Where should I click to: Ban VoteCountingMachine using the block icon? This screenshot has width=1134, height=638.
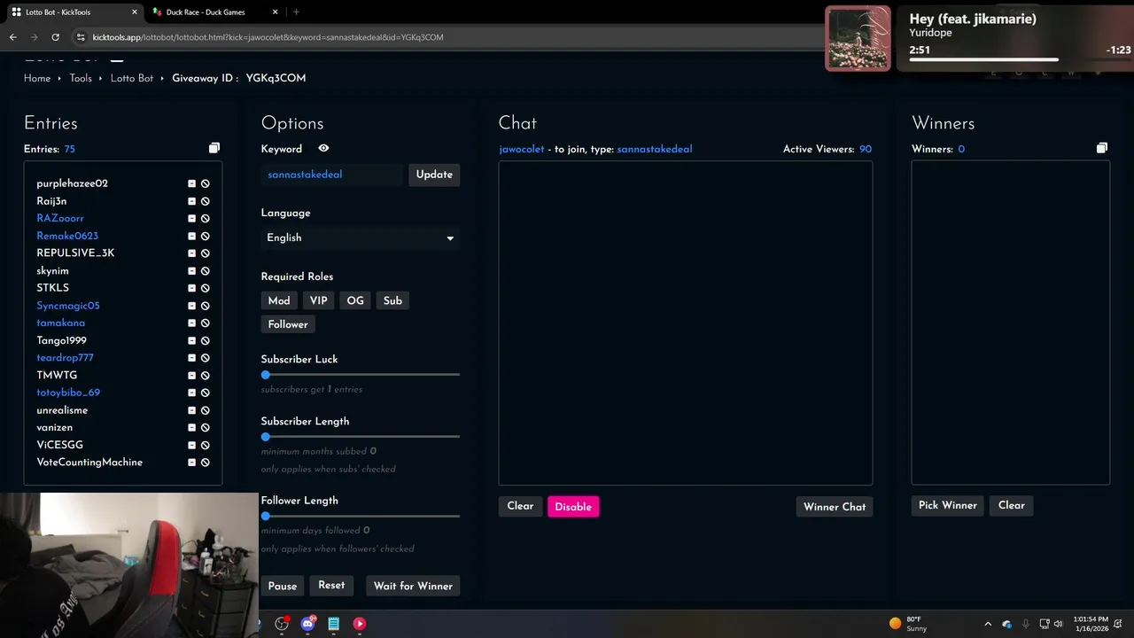205,463
